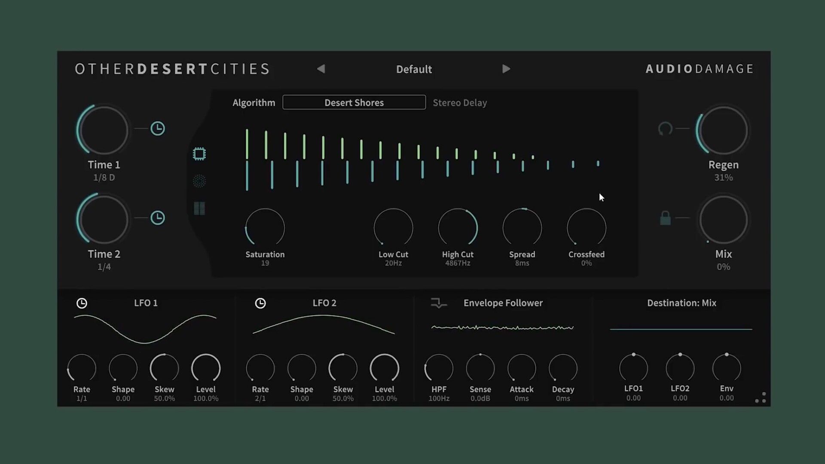Viewport: 825px width, 464px height.
Task: Click the Envelope HPF knob
Action: (439, 368)
